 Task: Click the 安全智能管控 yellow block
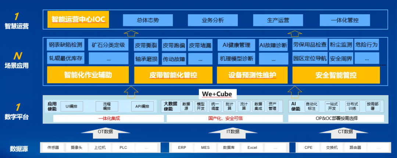[336, 75]
